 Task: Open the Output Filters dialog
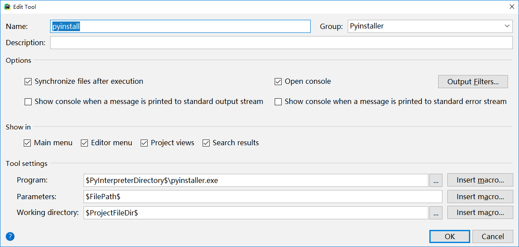click(473, 82)
